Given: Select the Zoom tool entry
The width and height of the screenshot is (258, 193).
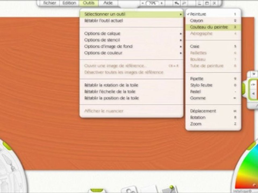Looking at the screenshot, I should click(213, 124).
